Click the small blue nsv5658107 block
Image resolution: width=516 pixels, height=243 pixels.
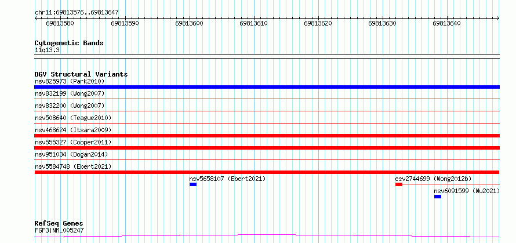193,184
